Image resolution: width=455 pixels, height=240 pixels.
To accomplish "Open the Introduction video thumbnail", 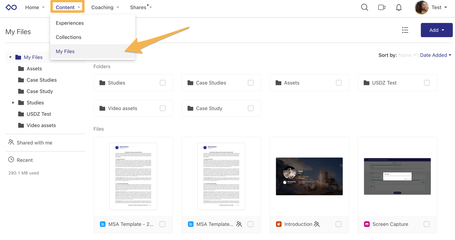I will tap(309, 176).
